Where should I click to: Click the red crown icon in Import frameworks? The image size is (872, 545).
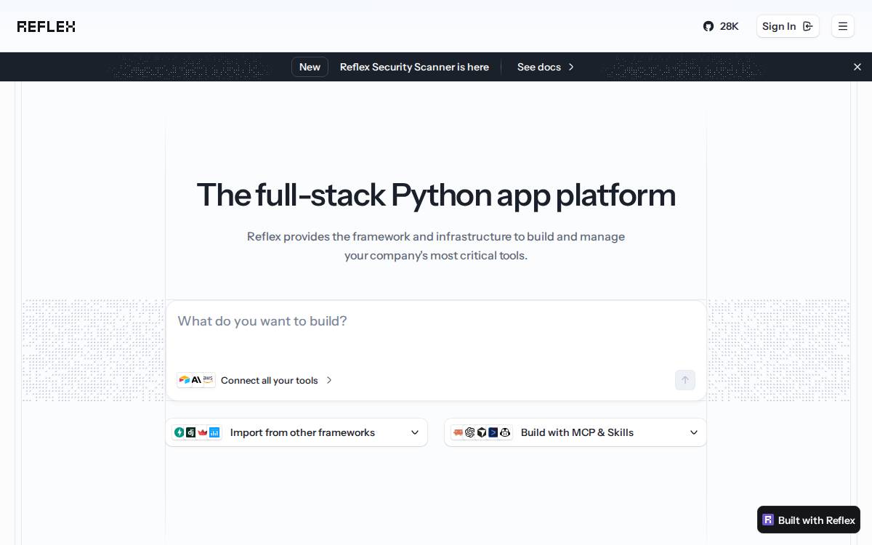(x=203, y=432)
